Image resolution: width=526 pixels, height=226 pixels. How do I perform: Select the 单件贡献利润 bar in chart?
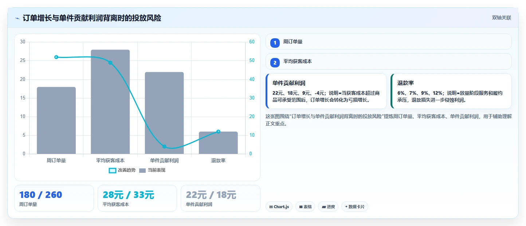coord(164,113)
